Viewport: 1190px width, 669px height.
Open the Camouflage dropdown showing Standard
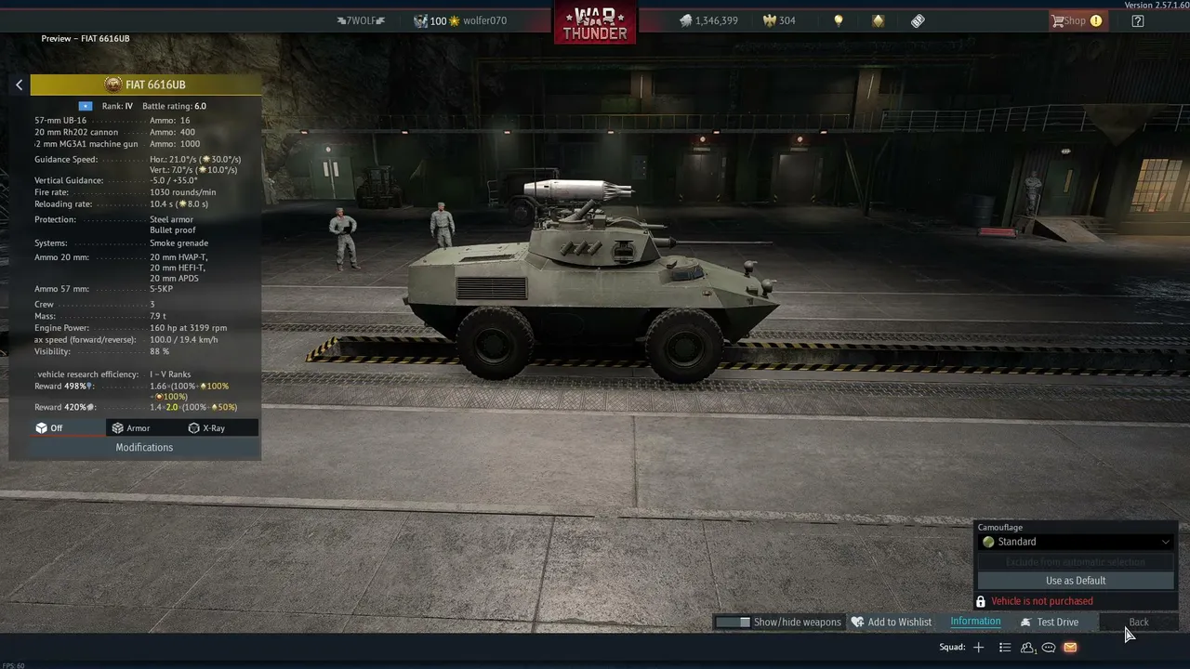pos(1076,542)
